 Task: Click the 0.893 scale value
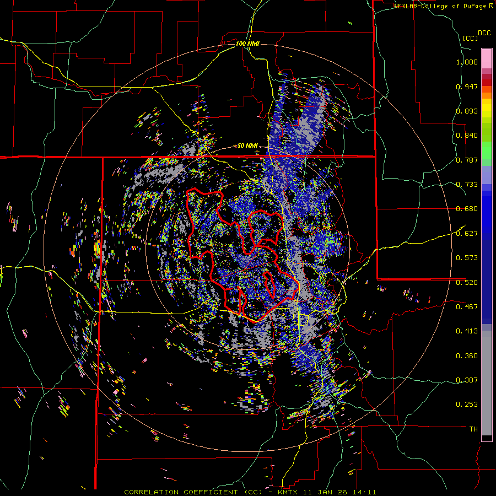coord(467,111)
